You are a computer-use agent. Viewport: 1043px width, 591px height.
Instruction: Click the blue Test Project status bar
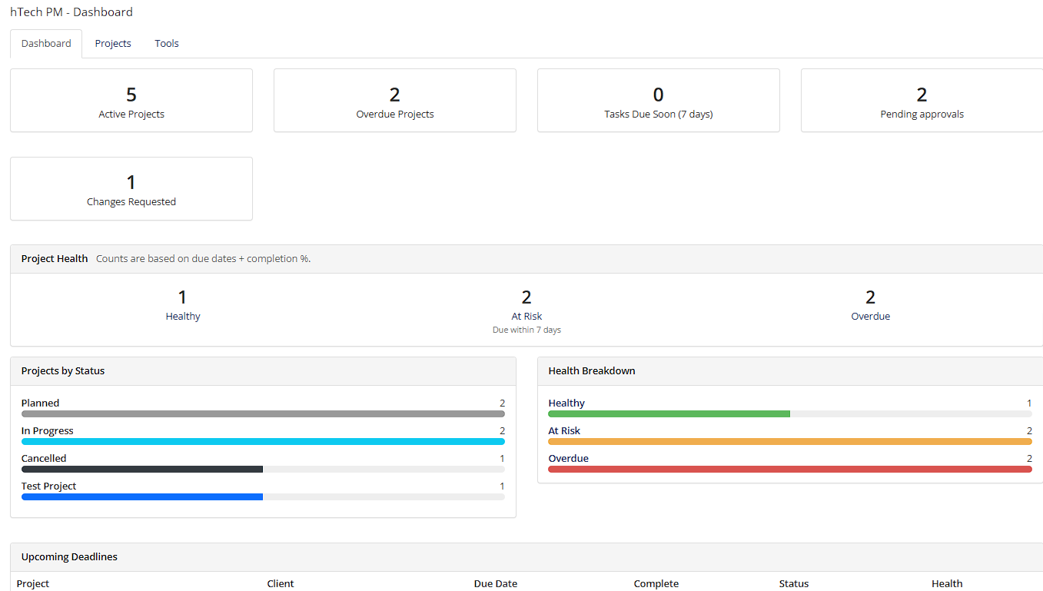[142, 497]
